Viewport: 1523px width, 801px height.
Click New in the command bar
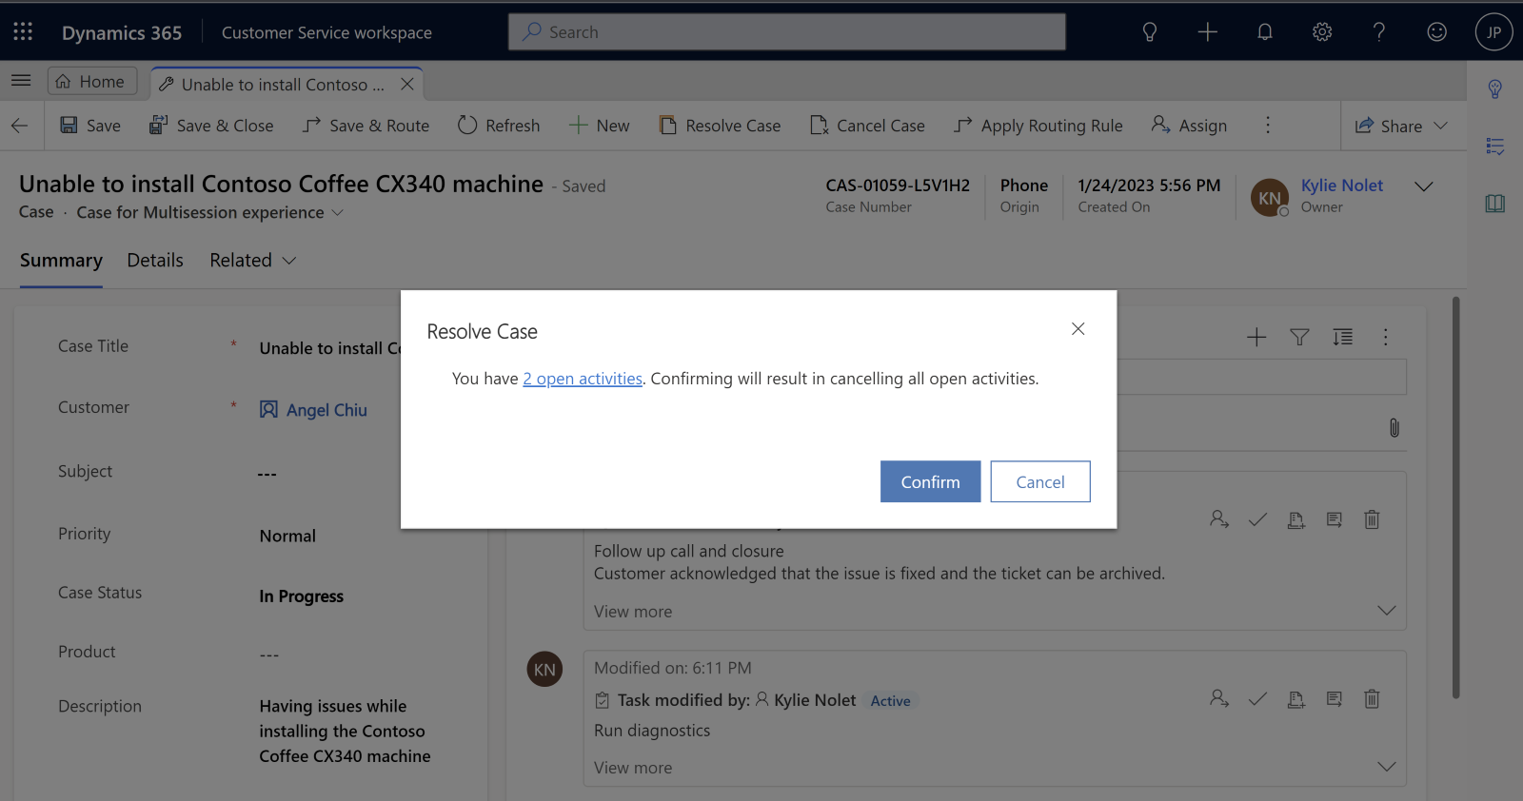click(x=599, y=126)
